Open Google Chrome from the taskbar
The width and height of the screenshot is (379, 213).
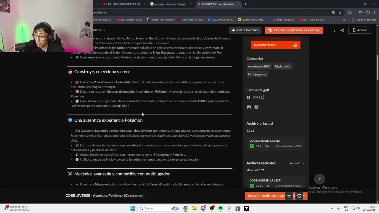[x=186, y=208]
